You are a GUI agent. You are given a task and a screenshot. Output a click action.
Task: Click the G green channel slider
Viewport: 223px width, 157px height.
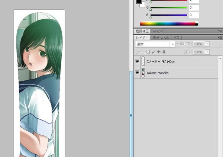pyautogui.click(x=169, y=7)
